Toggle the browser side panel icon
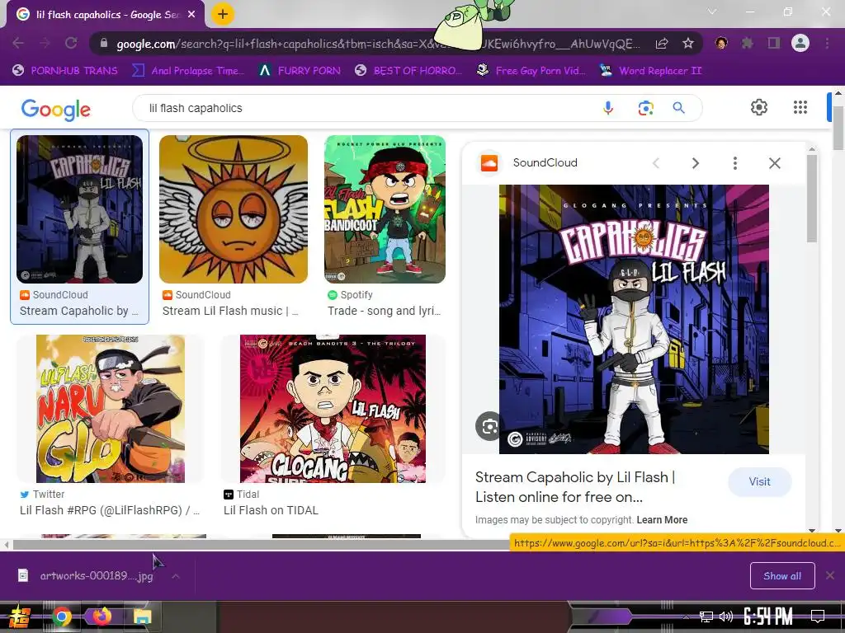Viewport: 845px width, 633px height. (774, 43)
